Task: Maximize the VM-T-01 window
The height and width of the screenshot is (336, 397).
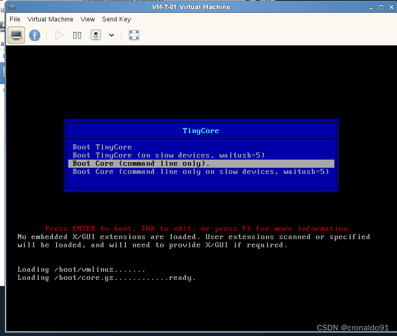Action: 381,7
